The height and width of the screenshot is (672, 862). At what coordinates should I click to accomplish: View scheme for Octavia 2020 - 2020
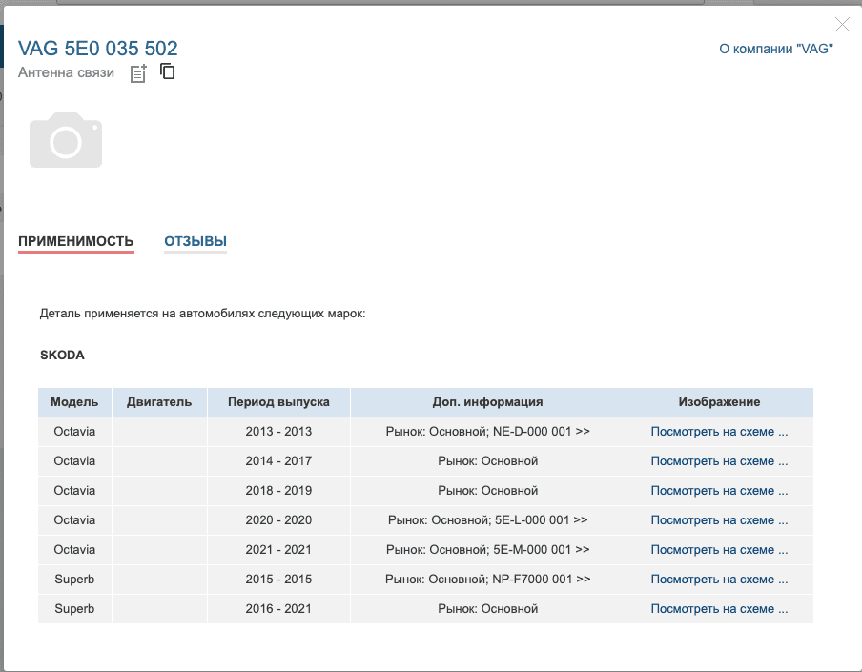point(719,520)
